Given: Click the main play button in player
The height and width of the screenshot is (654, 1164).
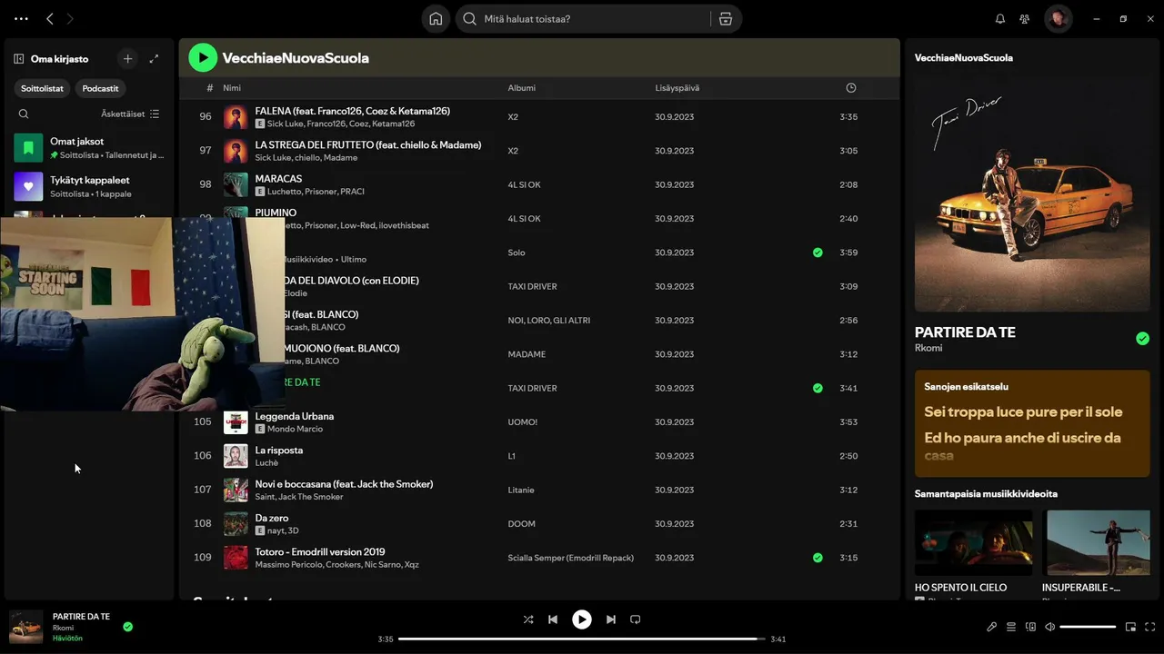Looking at the screenshot, I should click(x=582, y=619).
